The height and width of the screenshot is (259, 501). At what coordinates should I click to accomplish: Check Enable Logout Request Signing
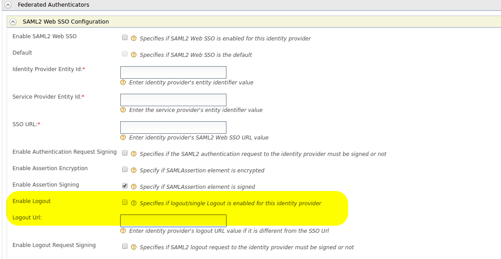[x=125, y=246]
